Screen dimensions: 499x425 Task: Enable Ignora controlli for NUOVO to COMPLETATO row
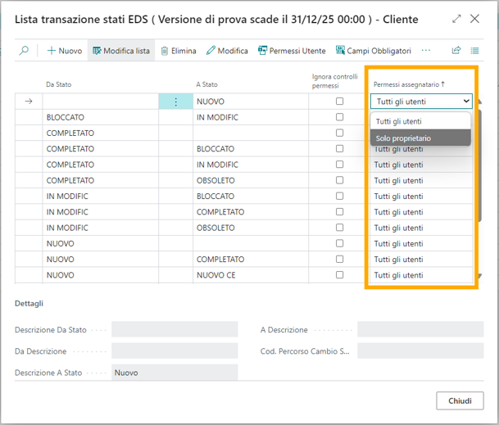340,259
